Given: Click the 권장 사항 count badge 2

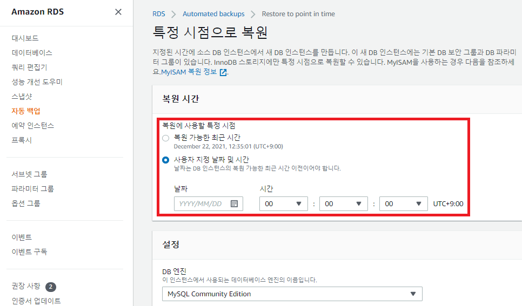Looking at the screenshot, I should tap(51, 287).
